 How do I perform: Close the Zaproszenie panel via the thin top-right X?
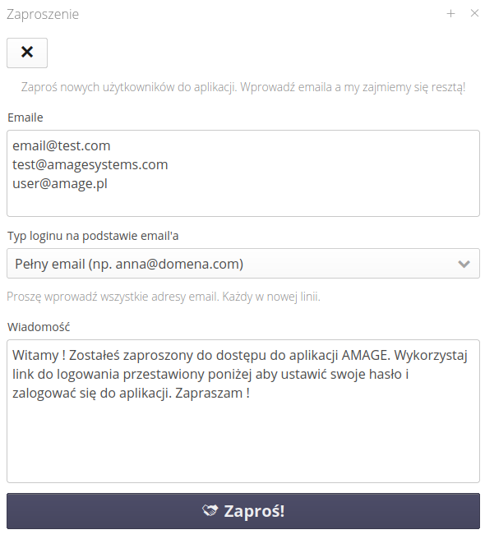474,13
